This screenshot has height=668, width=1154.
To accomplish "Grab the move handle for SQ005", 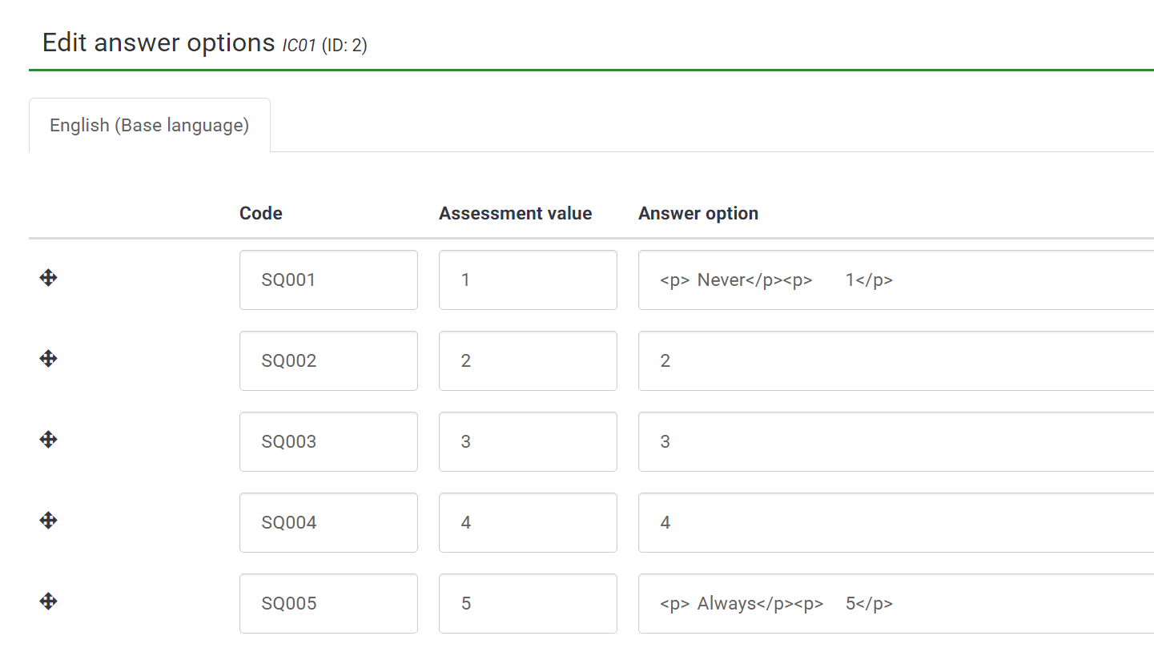I will pyautogui.click(x=48, y=602).
